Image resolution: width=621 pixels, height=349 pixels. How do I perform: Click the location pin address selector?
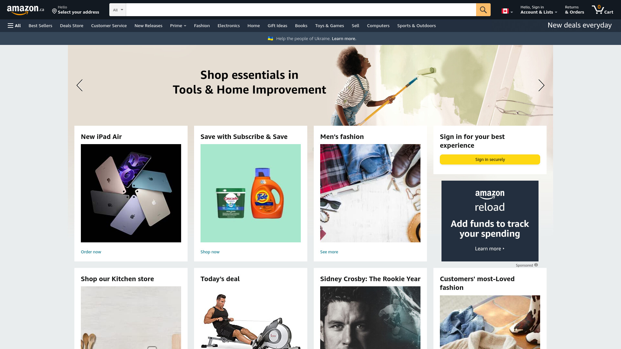pos(76,10)
